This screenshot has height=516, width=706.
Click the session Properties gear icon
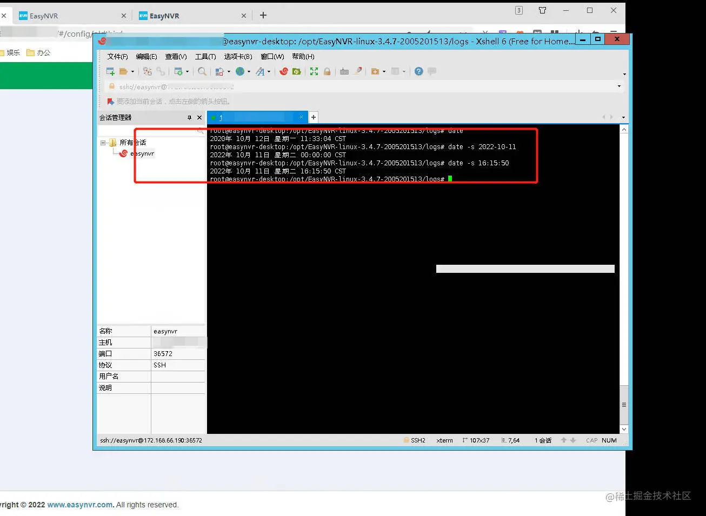(x=178, y=71)
